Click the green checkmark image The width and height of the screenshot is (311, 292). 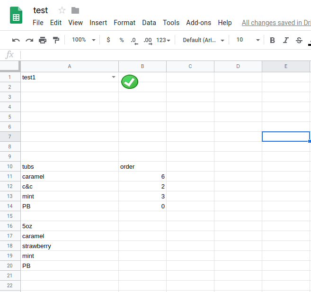[x=130, y=82]
